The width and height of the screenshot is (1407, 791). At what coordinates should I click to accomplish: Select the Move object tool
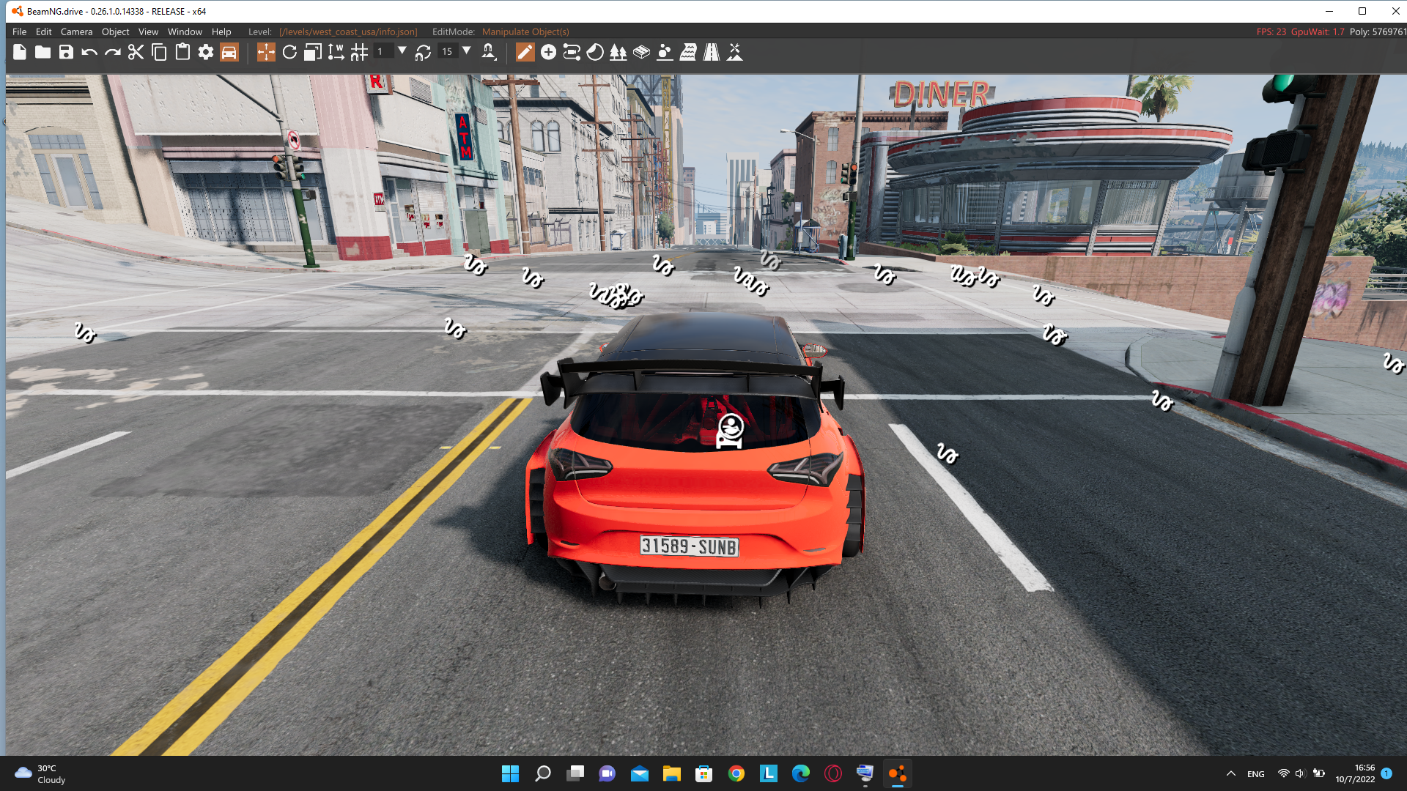click(266, 52)
